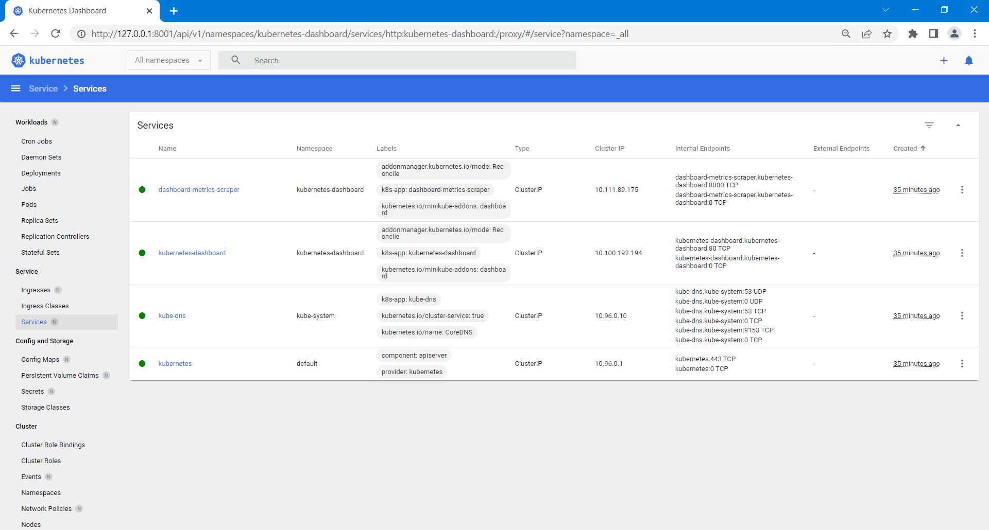Click the Kubernetes logo in header
Screen dimensions: 989x530
tap(48, 61)
